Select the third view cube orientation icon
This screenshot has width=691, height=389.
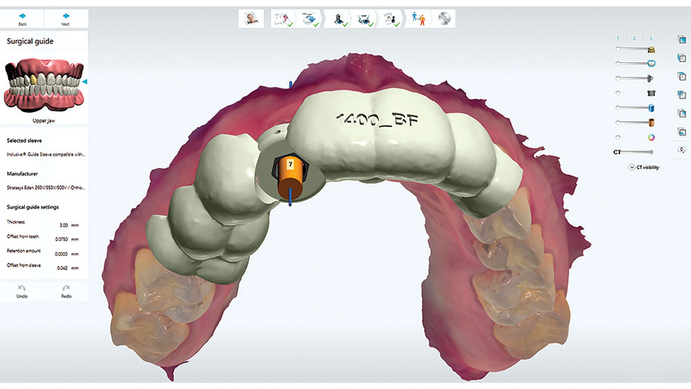[x=681, y=77]
